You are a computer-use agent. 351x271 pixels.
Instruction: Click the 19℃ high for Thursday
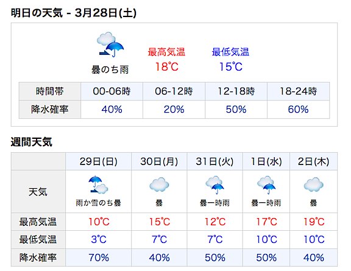(314, 222)
